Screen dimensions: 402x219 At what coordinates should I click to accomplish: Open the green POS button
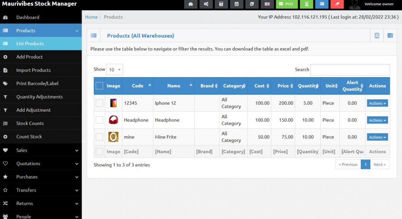click(287, 4)
